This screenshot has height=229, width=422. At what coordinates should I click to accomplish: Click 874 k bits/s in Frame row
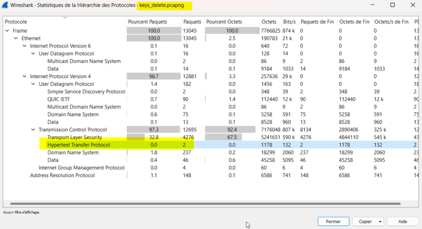[x=289, y=31]
